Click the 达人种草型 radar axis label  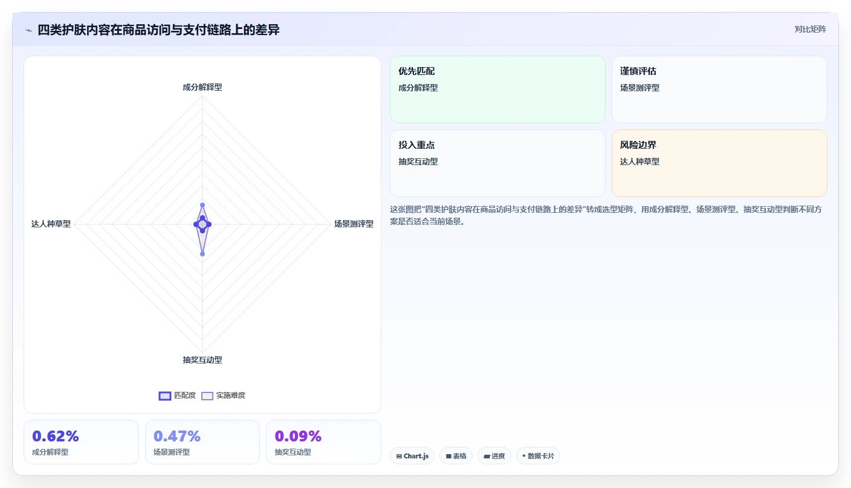[51, 224]
